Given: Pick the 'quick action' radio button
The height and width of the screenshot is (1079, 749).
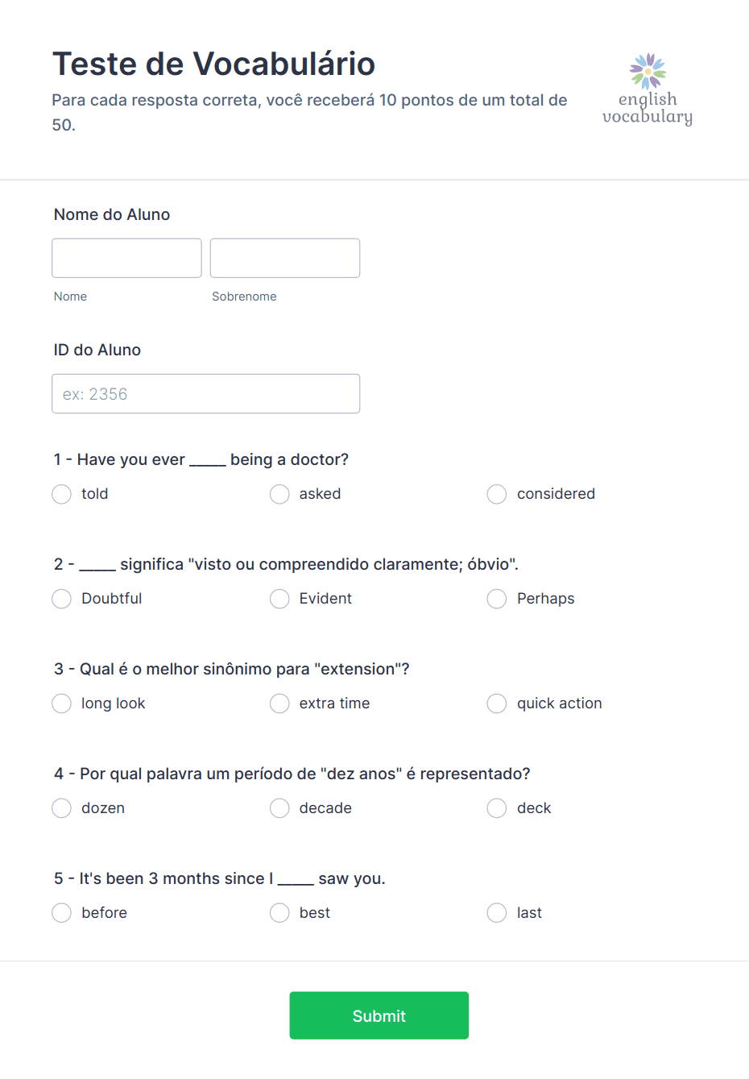Looking at the screenshot, I should click(497, 703).
